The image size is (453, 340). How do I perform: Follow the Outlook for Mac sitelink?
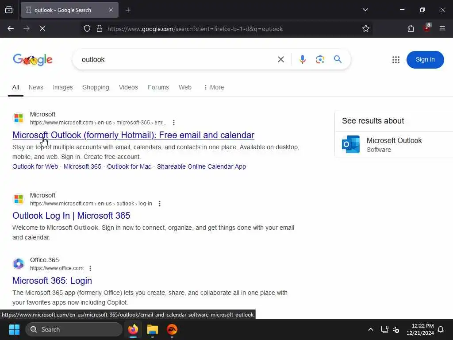pyautogui.click(x=129, y=166)
